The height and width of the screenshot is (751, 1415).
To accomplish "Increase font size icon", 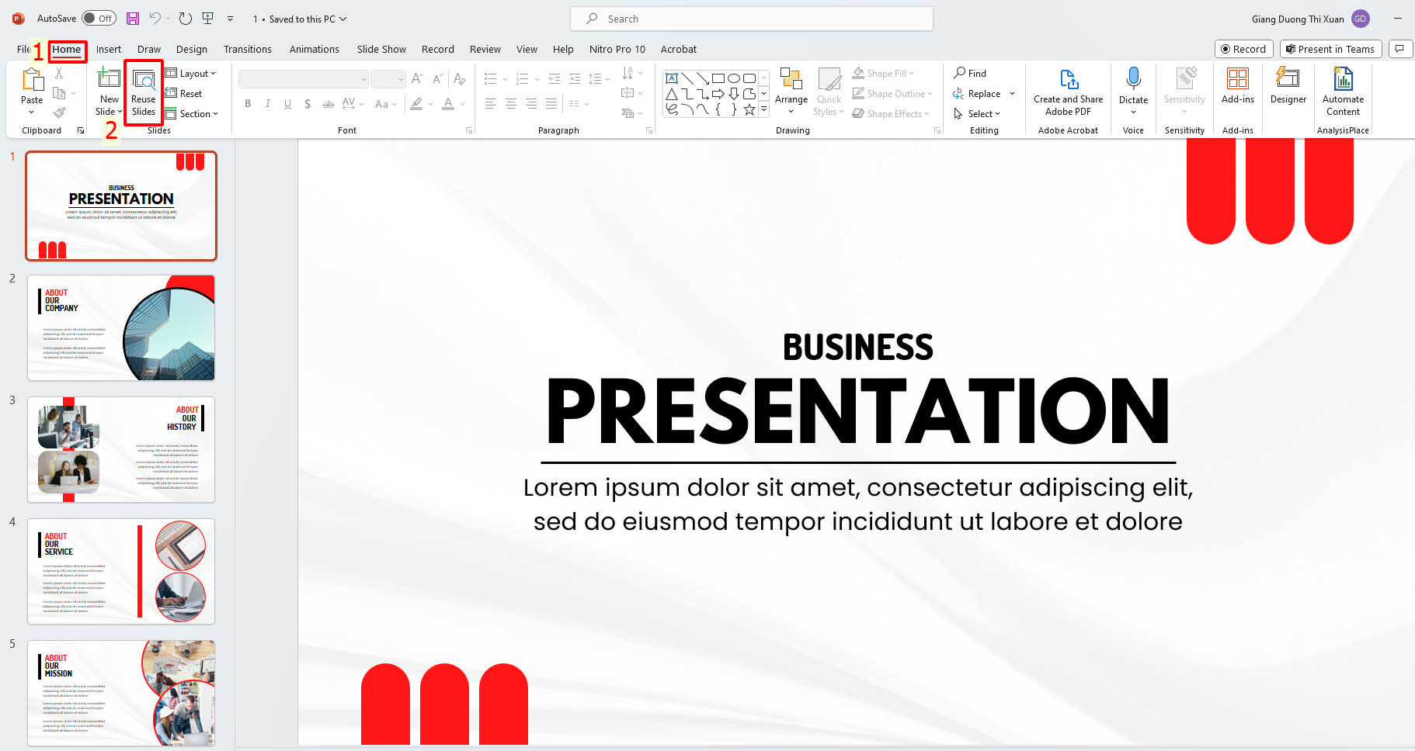I will click(x=417, y=79).
